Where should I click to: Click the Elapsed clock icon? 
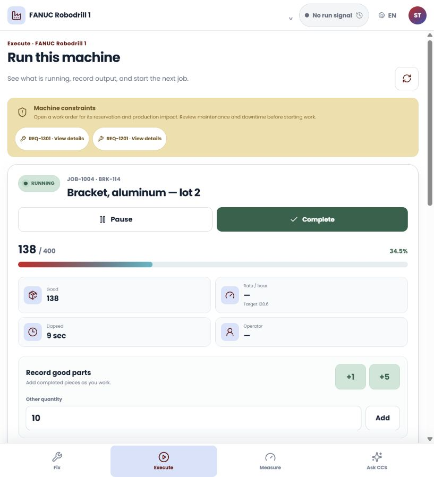tap(33, 332)
